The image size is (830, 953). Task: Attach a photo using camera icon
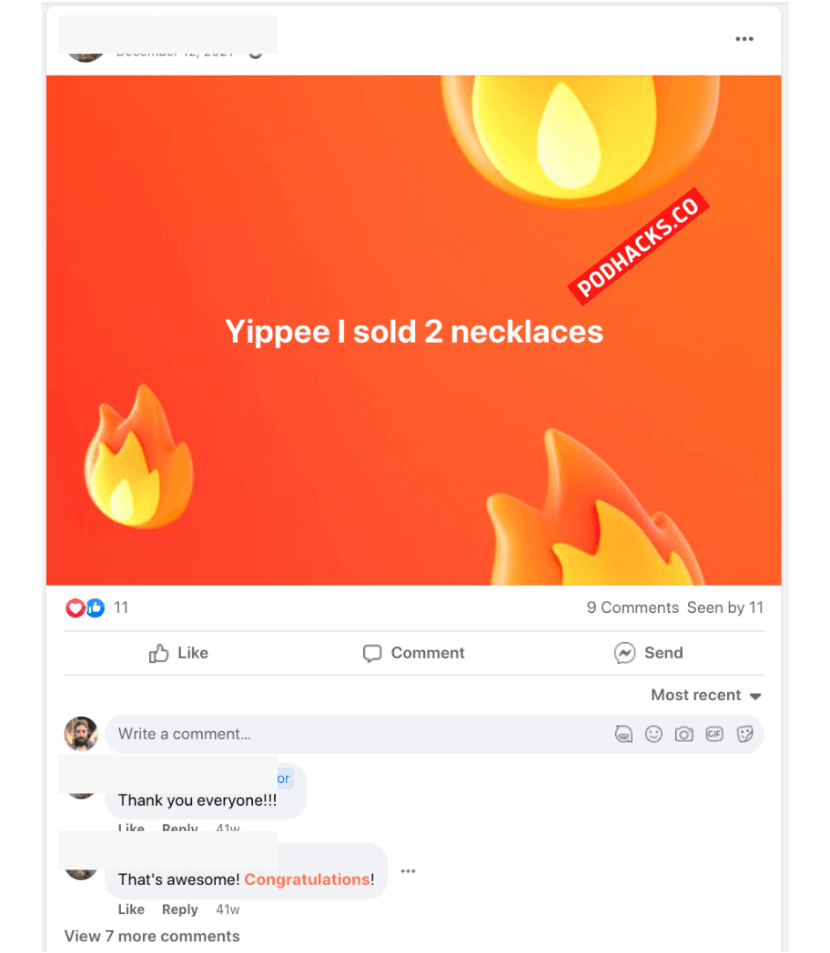click(684, 734)
